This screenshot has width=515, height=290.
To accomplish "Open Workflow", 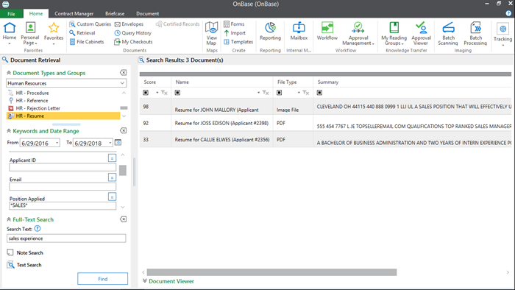I will click(327, 32).
